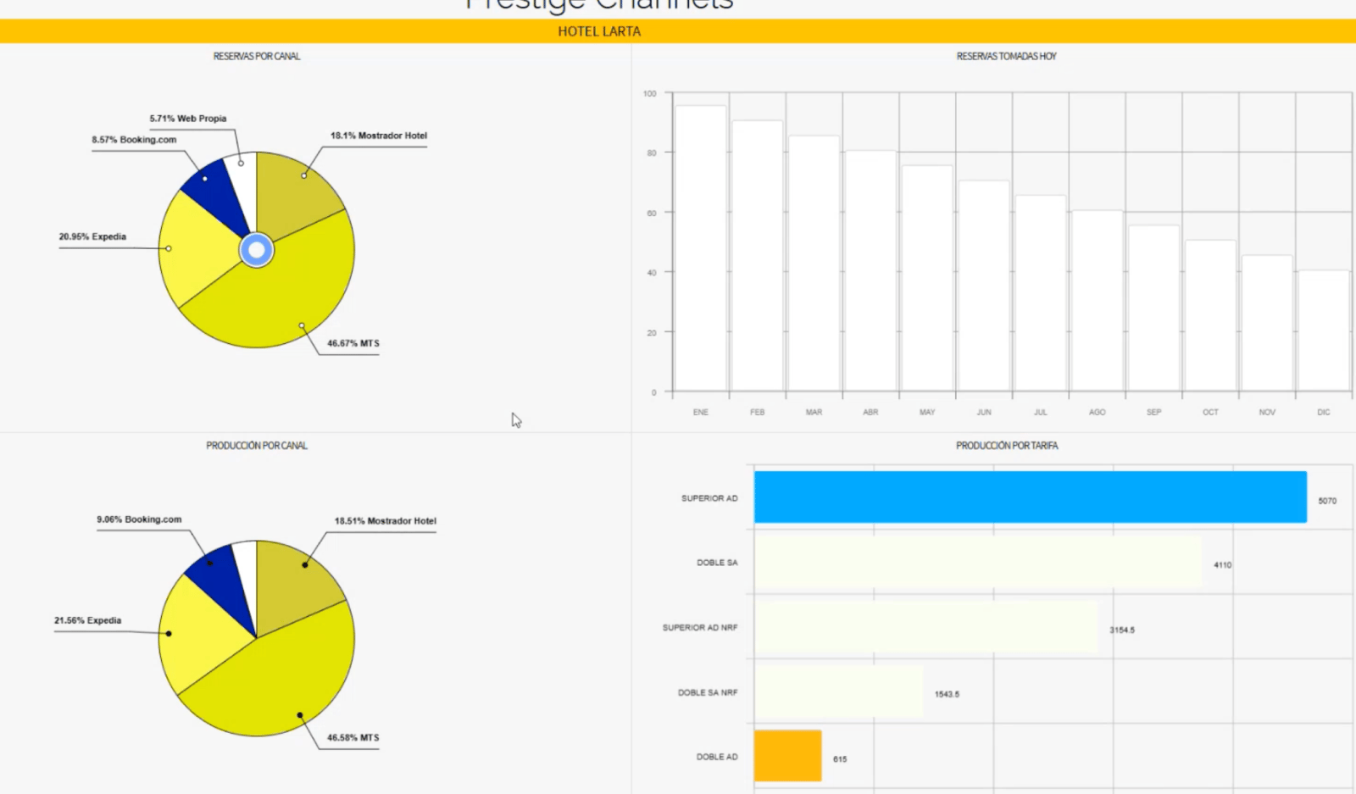Click the 'RESERVAS TOMADAS HOY' chart title
1356x794 pixels.
pos(1007,57)
